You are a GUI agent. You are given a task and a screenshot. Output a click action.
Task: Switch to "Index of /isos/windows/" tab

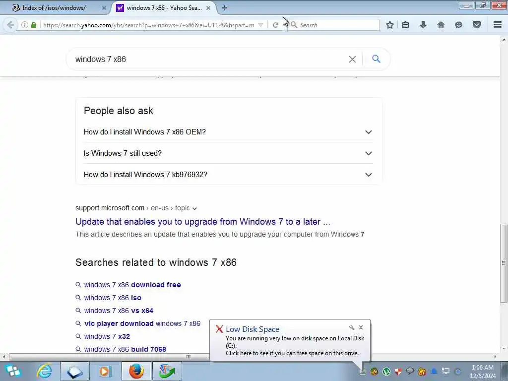(55, 8)
